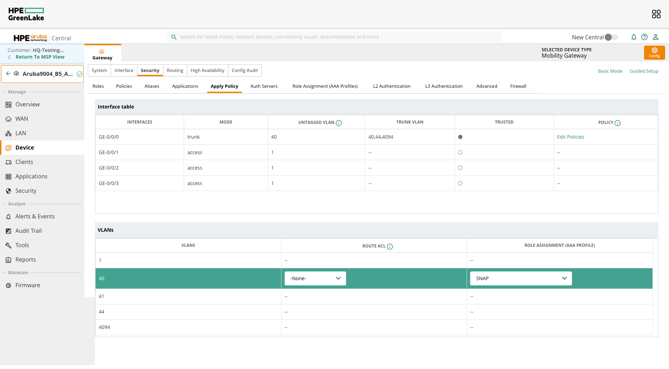The height and width of the screenshot is (369, 669).
Task: Open the Firewall sub-tab
Action: [518, 86]
